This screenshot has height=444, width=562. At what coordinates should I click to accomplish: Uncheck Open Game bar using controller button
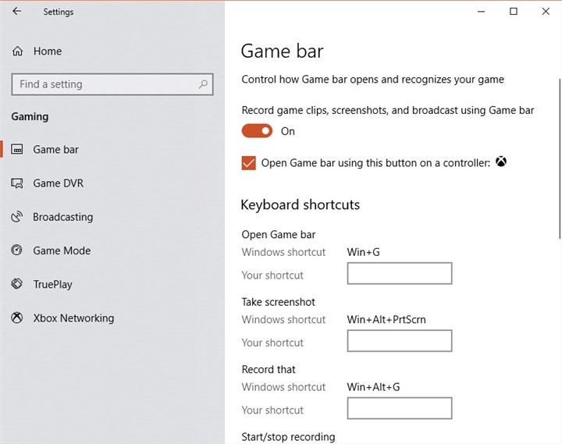point(249,163)
